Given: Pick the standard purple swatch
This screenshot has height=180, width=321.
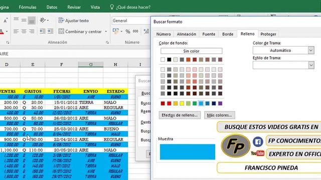Looking at the screenshot, I should tap(220, 103).
